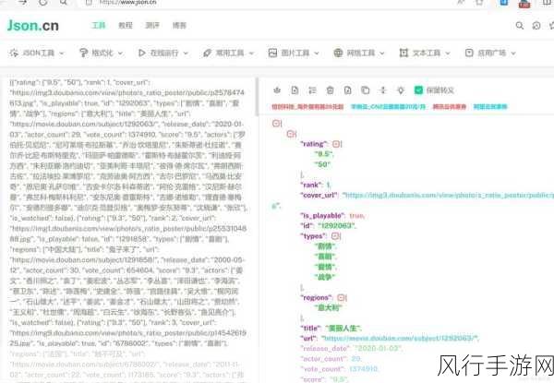Click the lightbulb icon in viewer toolbar
This screenshot has height=383, width=554.
(x=401, y=90)
